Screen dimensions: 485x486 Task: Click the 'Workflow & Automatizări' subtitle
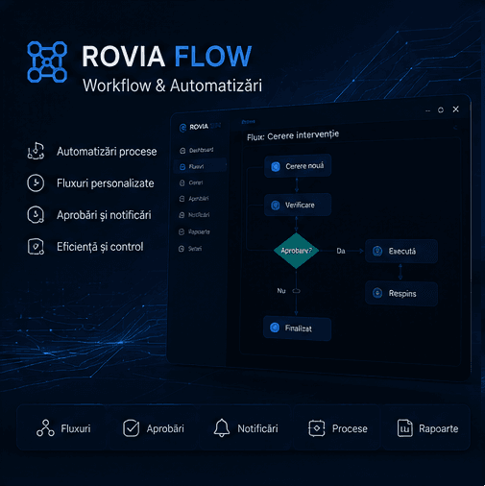click(172, 85)
